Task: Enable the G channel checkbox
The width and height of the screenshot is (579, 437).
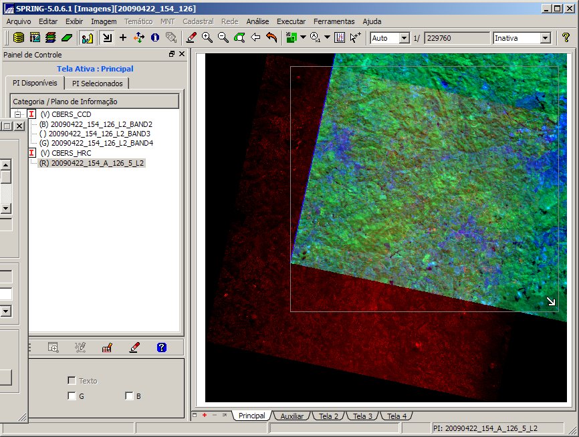Action: click(72, 396)
